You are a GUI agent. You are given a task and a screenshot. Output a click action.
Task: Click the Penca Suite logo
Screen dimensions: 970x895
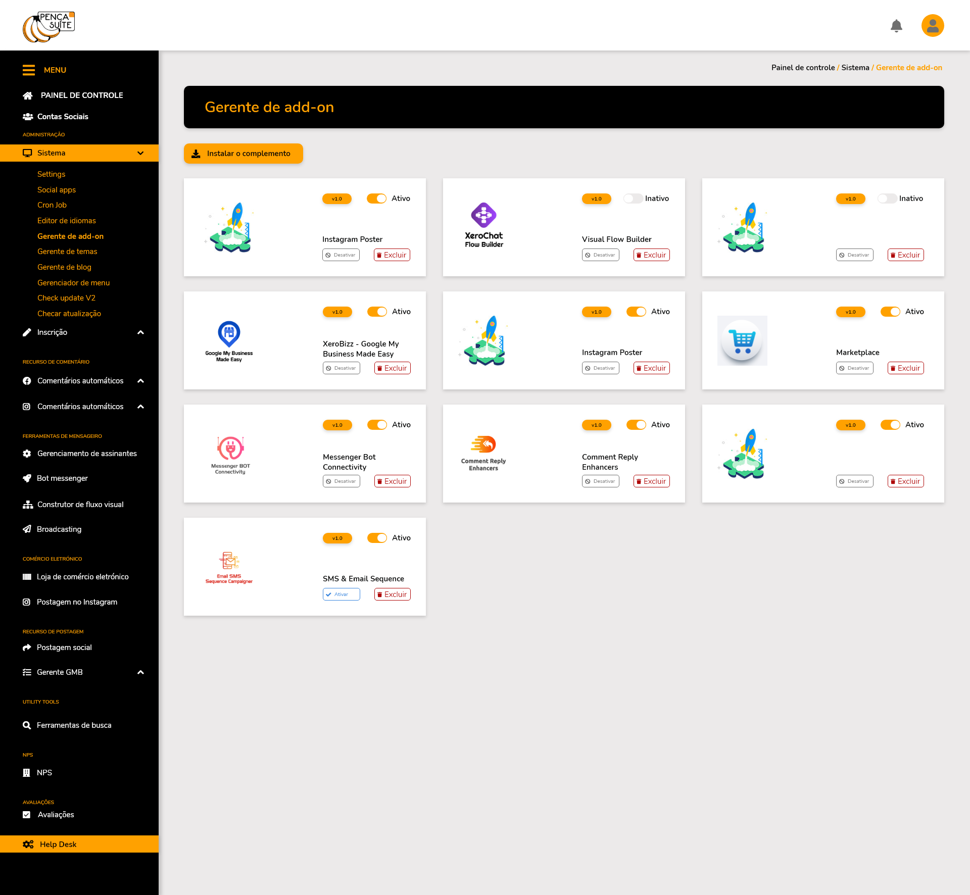point(48,27)
